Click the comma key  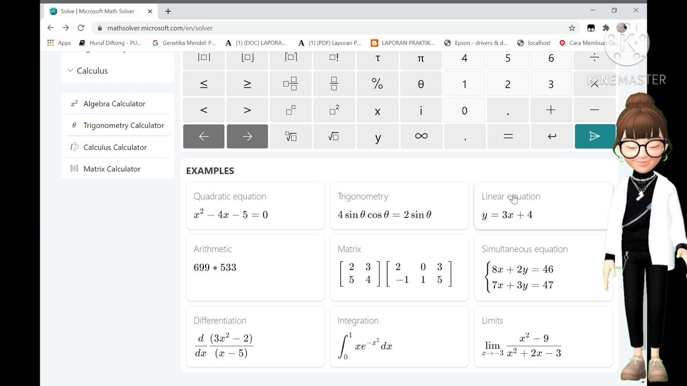click(465, 136)
